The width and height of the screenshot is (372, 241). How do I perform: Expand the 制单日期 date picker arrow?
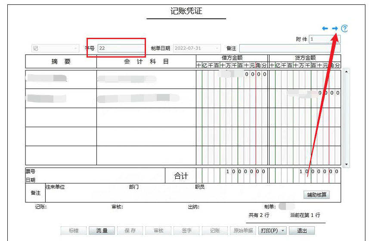[217, 48]
